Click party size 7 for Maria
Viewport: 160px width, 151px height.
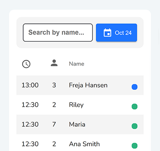click(54, 124)
